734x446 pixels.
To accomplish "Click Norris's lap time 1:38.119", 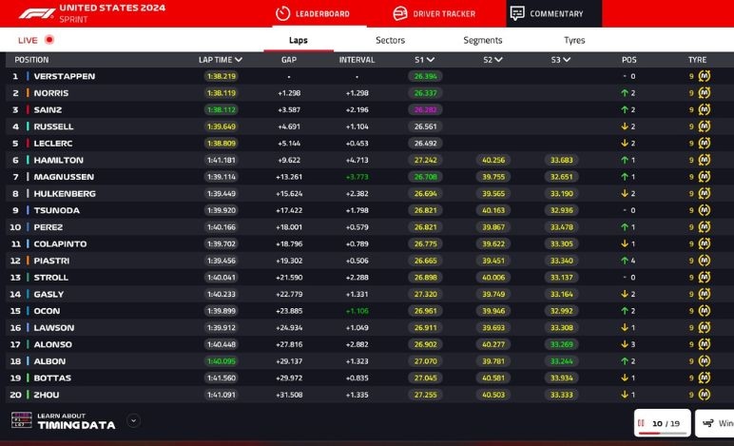I will pos(222,93).
